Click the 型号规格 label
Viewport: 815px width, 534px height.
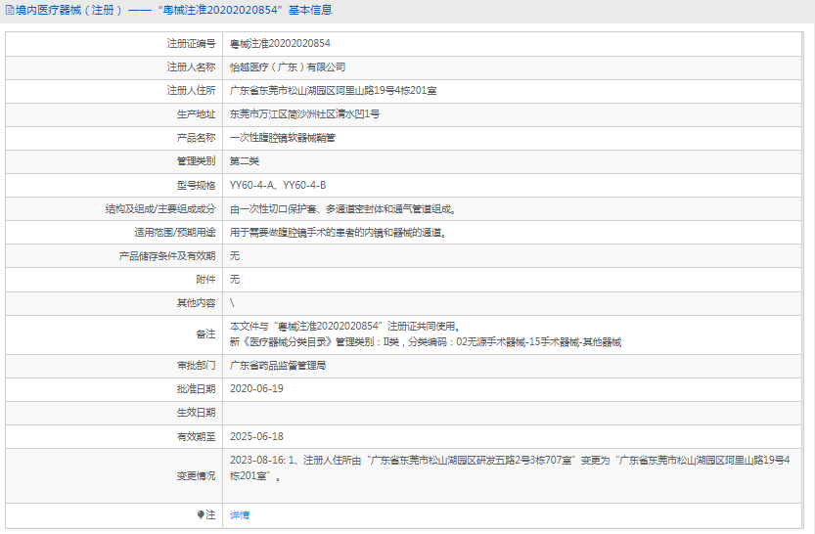[196, 186]
